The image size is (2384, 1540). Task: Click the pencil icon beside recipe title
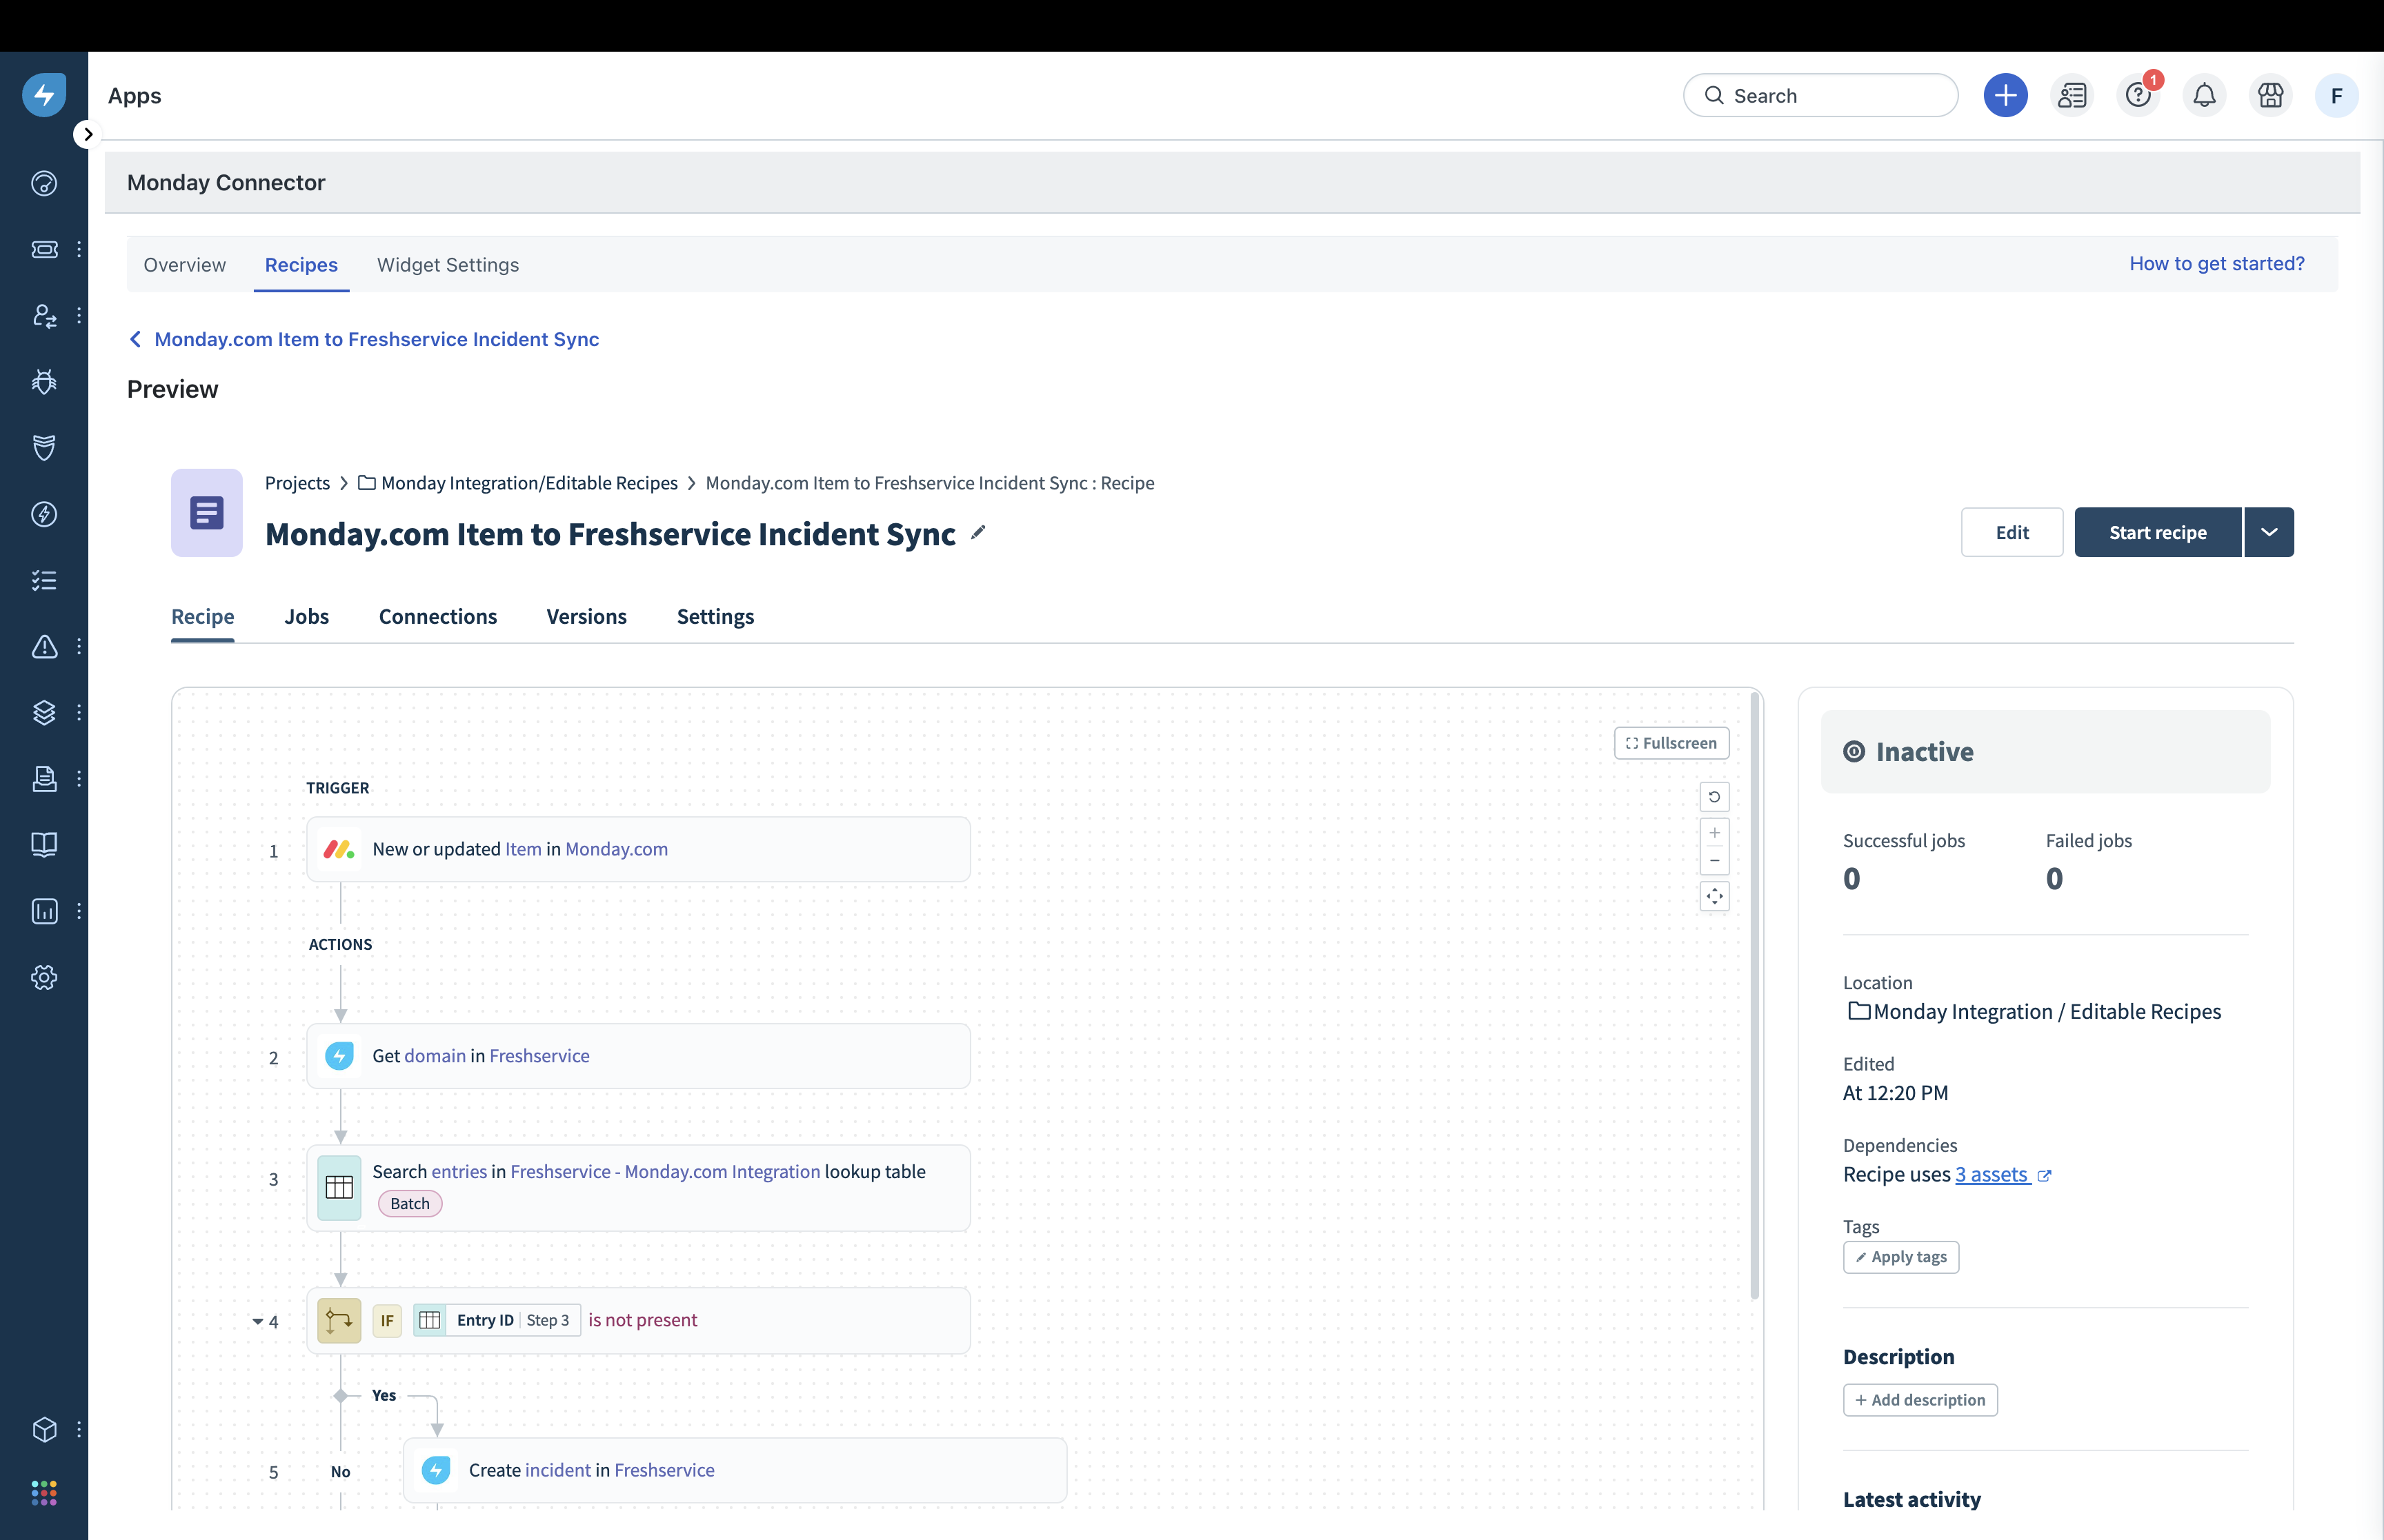(977, 532)
